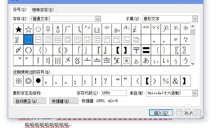Screen dimensions: 220x128
Task: Select the large hiragana う character
Action: pyautogui.click(x=185, y=61)
